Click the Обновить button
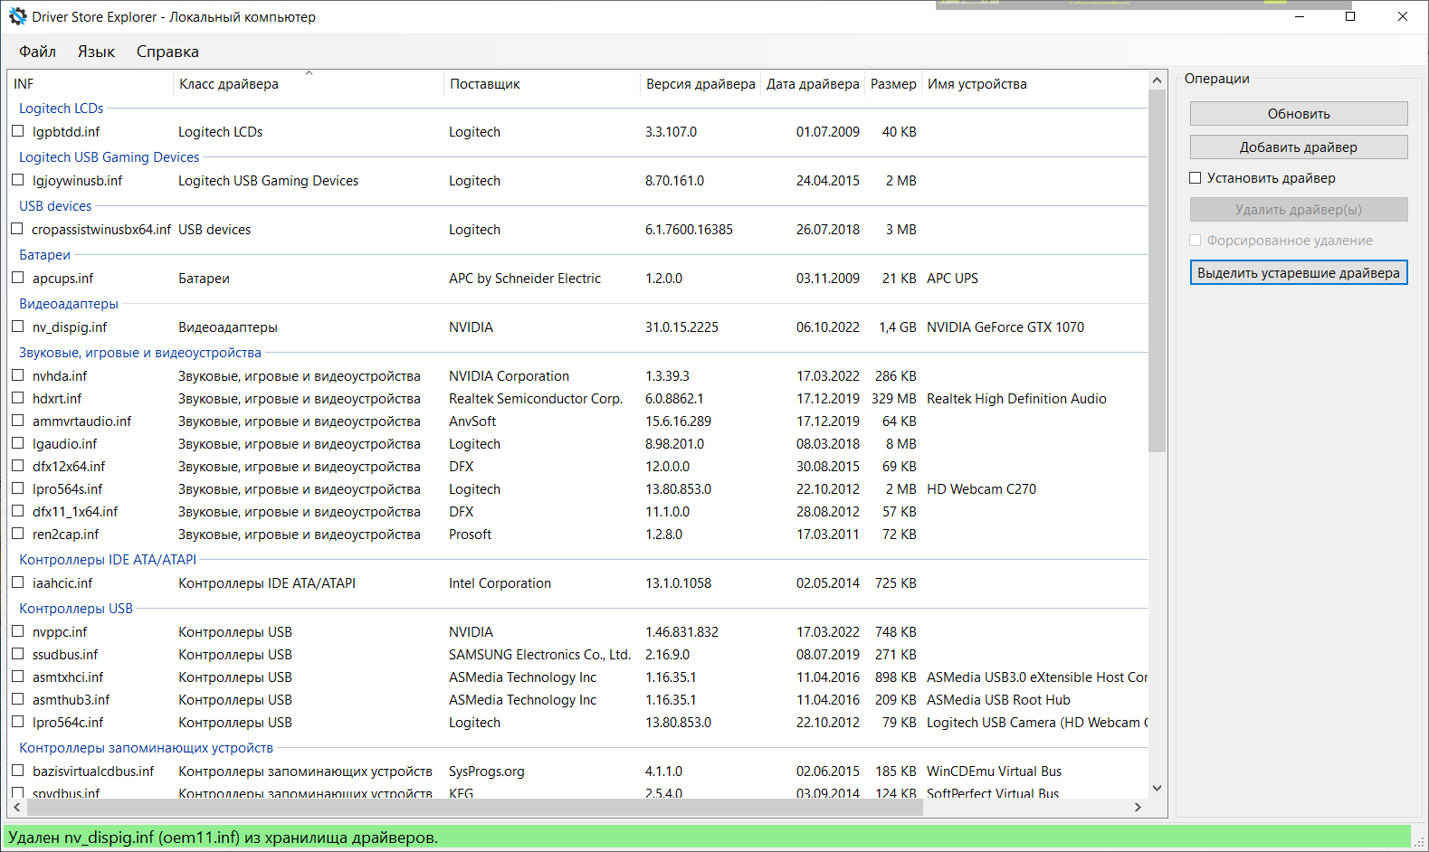1429x852 pixels. coord(1299,114)
